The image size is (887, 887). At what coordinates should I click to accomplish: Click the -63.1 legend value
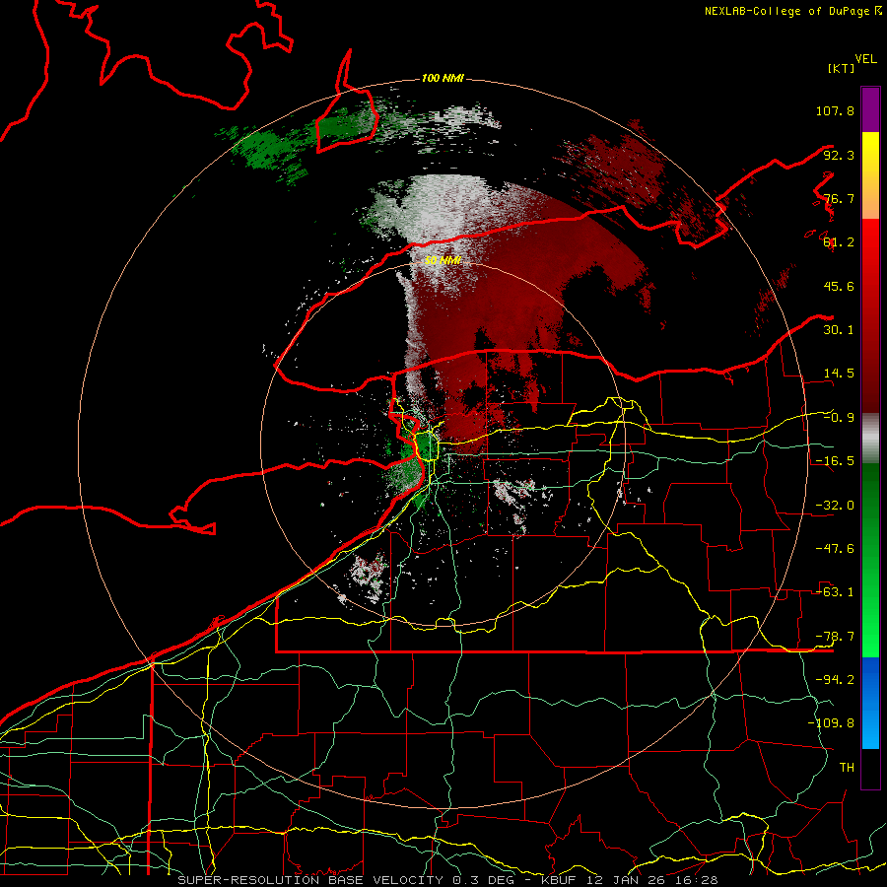tap(835, 592)
